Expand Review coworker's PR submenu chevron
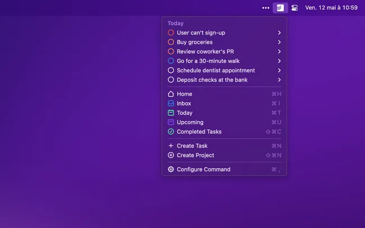 pyautogui.click(x=279, y=52)
